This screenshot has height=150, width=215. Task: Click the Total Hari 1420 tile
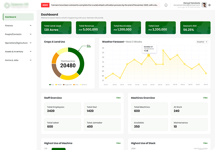coord(102,109)
